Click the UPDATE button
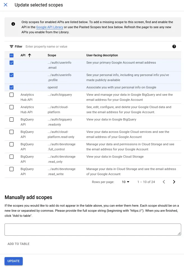The height and width of the screenshot is (270, 184). pyautogui.click(x=13, y=261)
